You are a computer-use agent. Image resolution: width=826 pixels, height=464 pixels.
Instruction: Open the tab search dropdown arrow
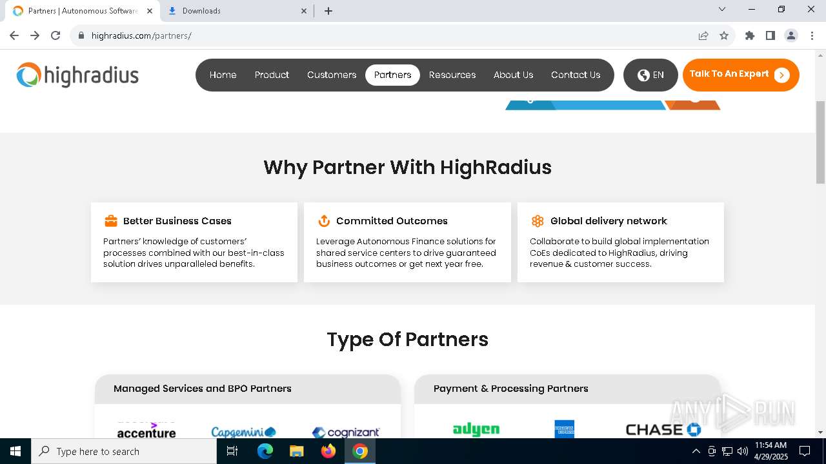[x=722, y=10]
